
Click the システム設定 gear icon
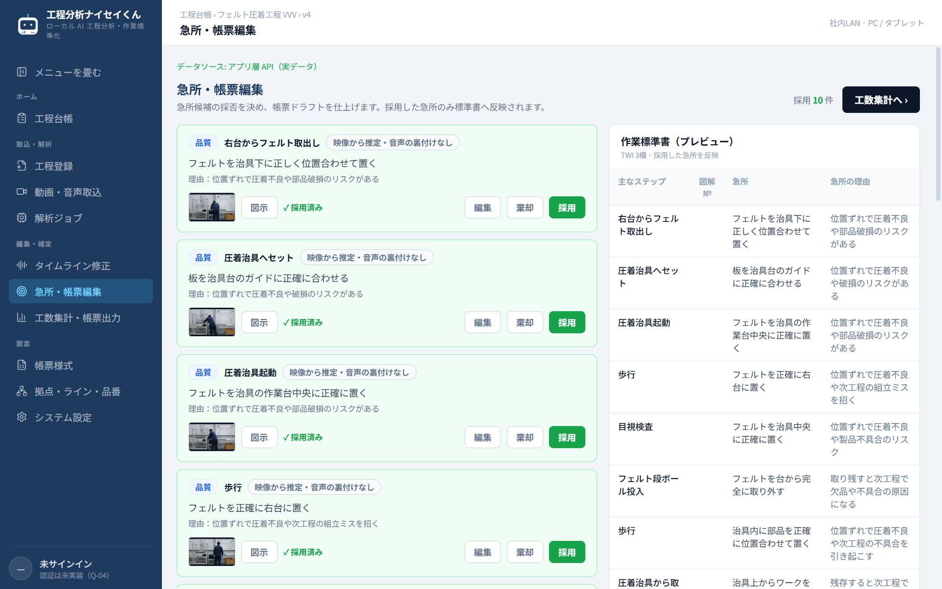point(22,417)
